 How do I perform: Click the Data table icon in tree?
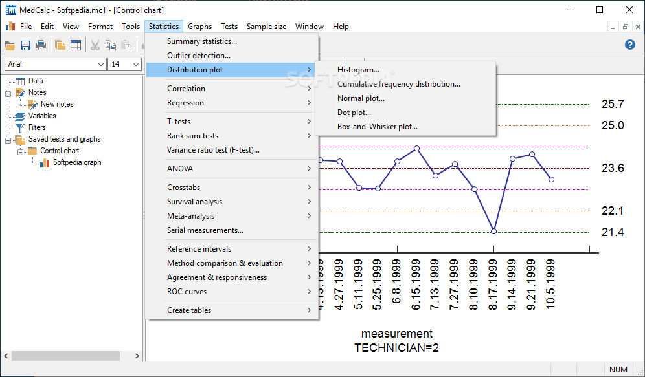point(20,81)
